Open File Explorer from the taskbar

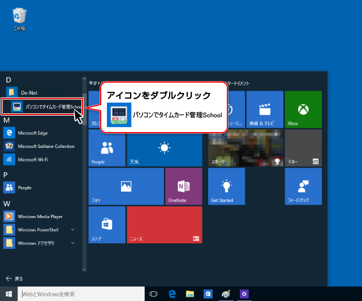[x=190, y=294]
